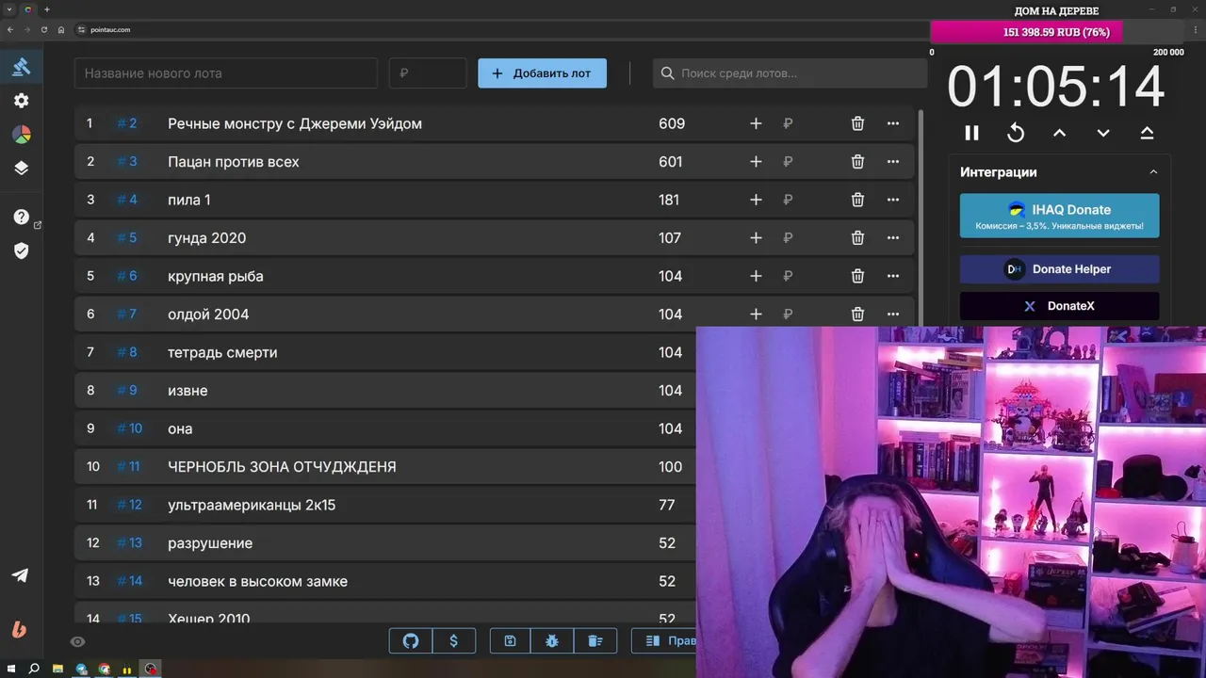Delete the крупная рыба lot

857,276
